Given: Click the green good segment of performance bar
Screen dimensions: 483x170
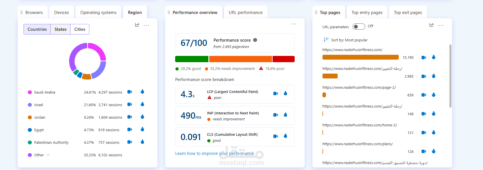Looking at the screenshot, I should (x=192, y=59).
